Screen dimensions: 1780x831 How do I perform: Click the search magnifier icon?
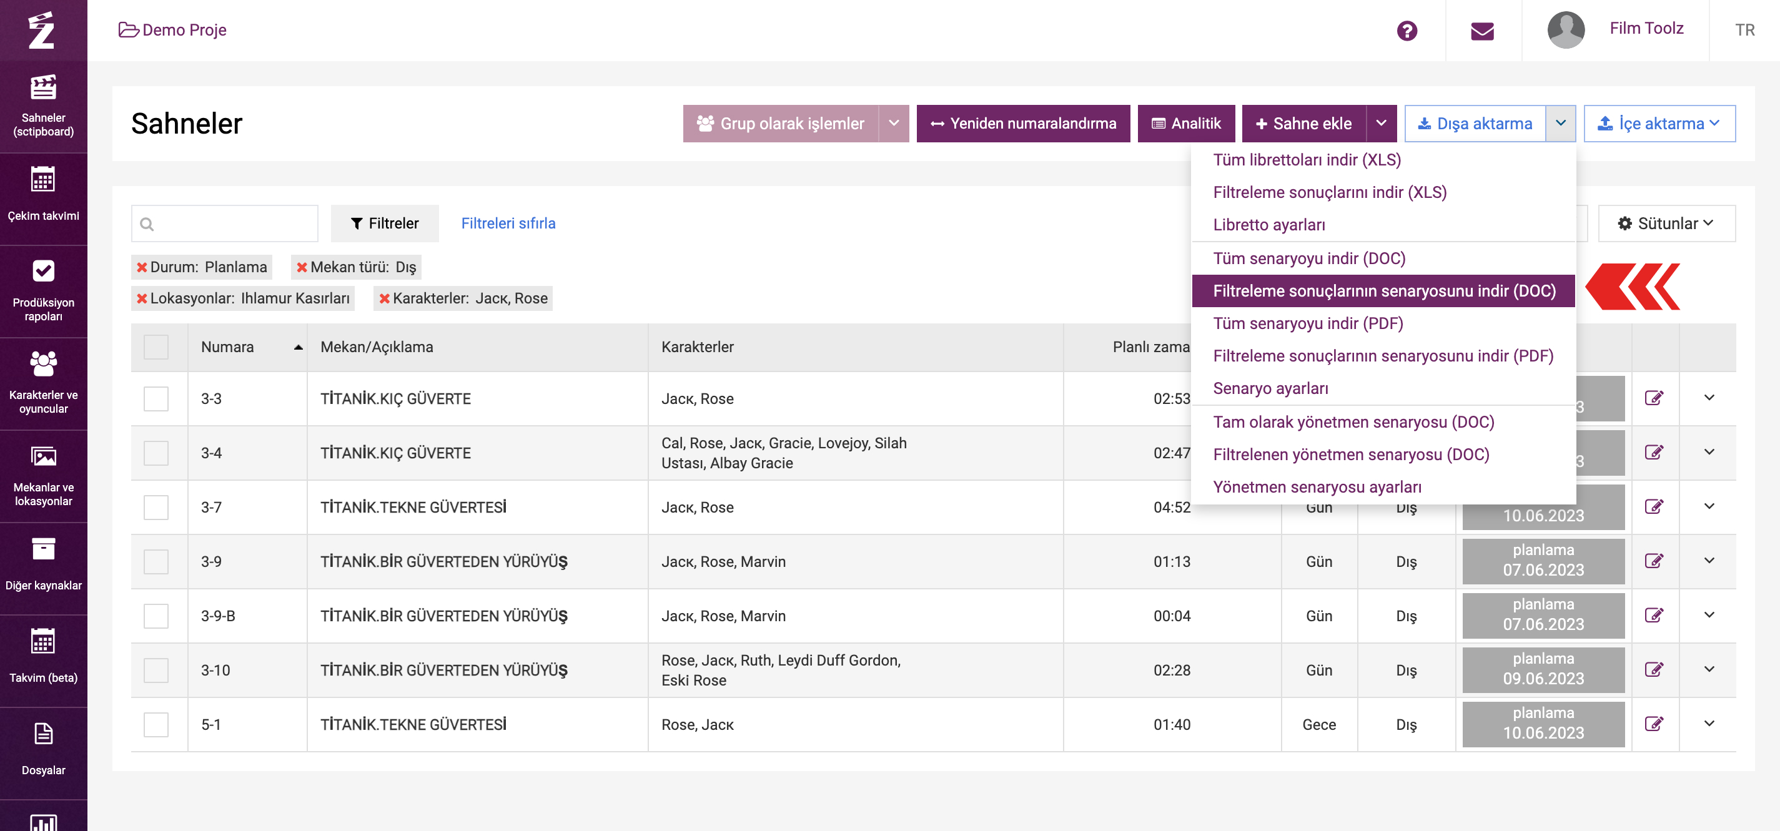[147, 224]
